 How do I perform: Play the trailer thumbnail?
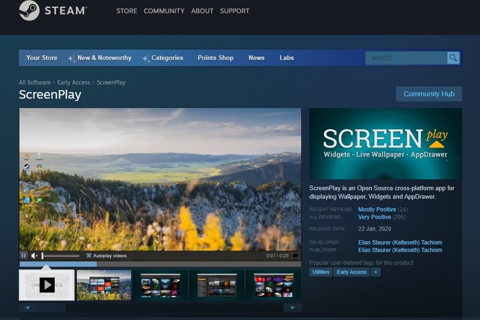click(47, 285)
